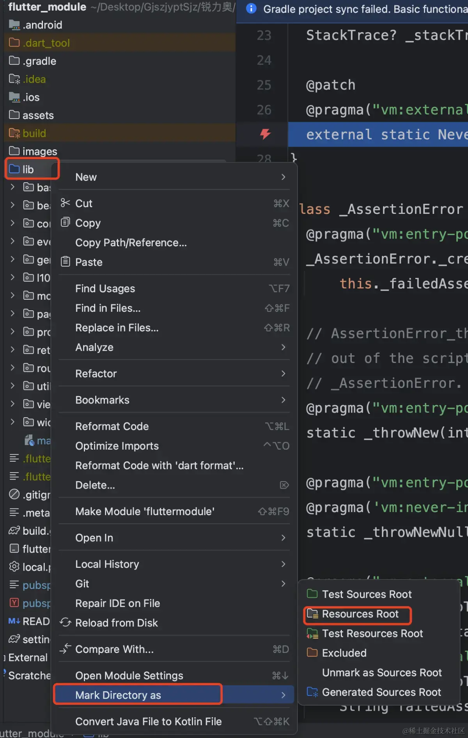Choose Delete... in context menu
The height and width of the screenshot is (738, 468).
coord(95,485)
